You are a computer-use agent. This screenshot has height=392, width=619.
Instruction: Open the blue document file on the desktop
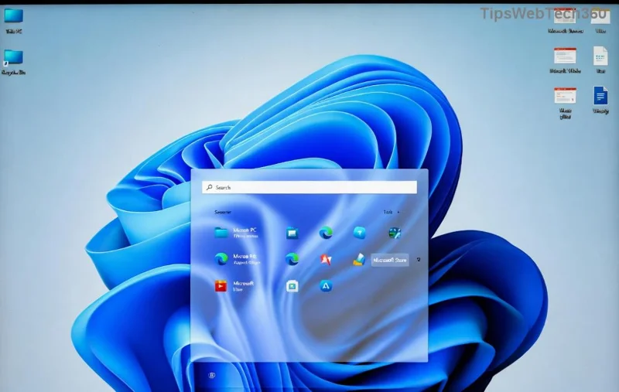coord(600,95)
